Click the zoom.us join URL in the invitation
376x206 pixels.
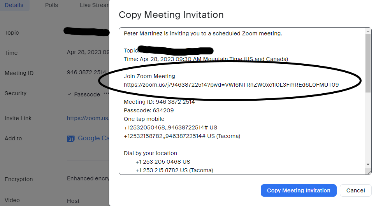(x=231, y=85)
